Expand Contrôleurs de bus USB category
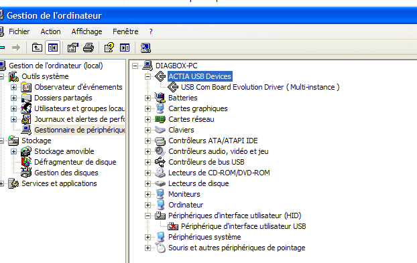This screenshot has height=263, width=417. click(148, 162)
